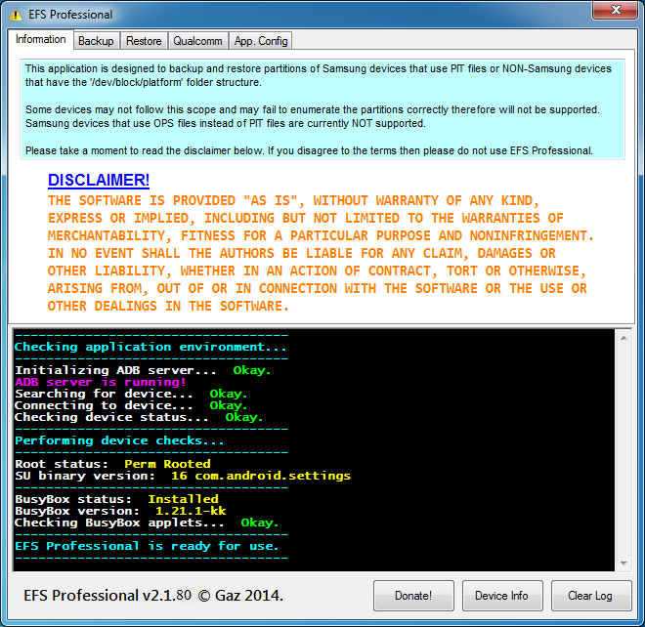
Task: Click the DISCLAIMER! link heading
Action: [99, 180]
